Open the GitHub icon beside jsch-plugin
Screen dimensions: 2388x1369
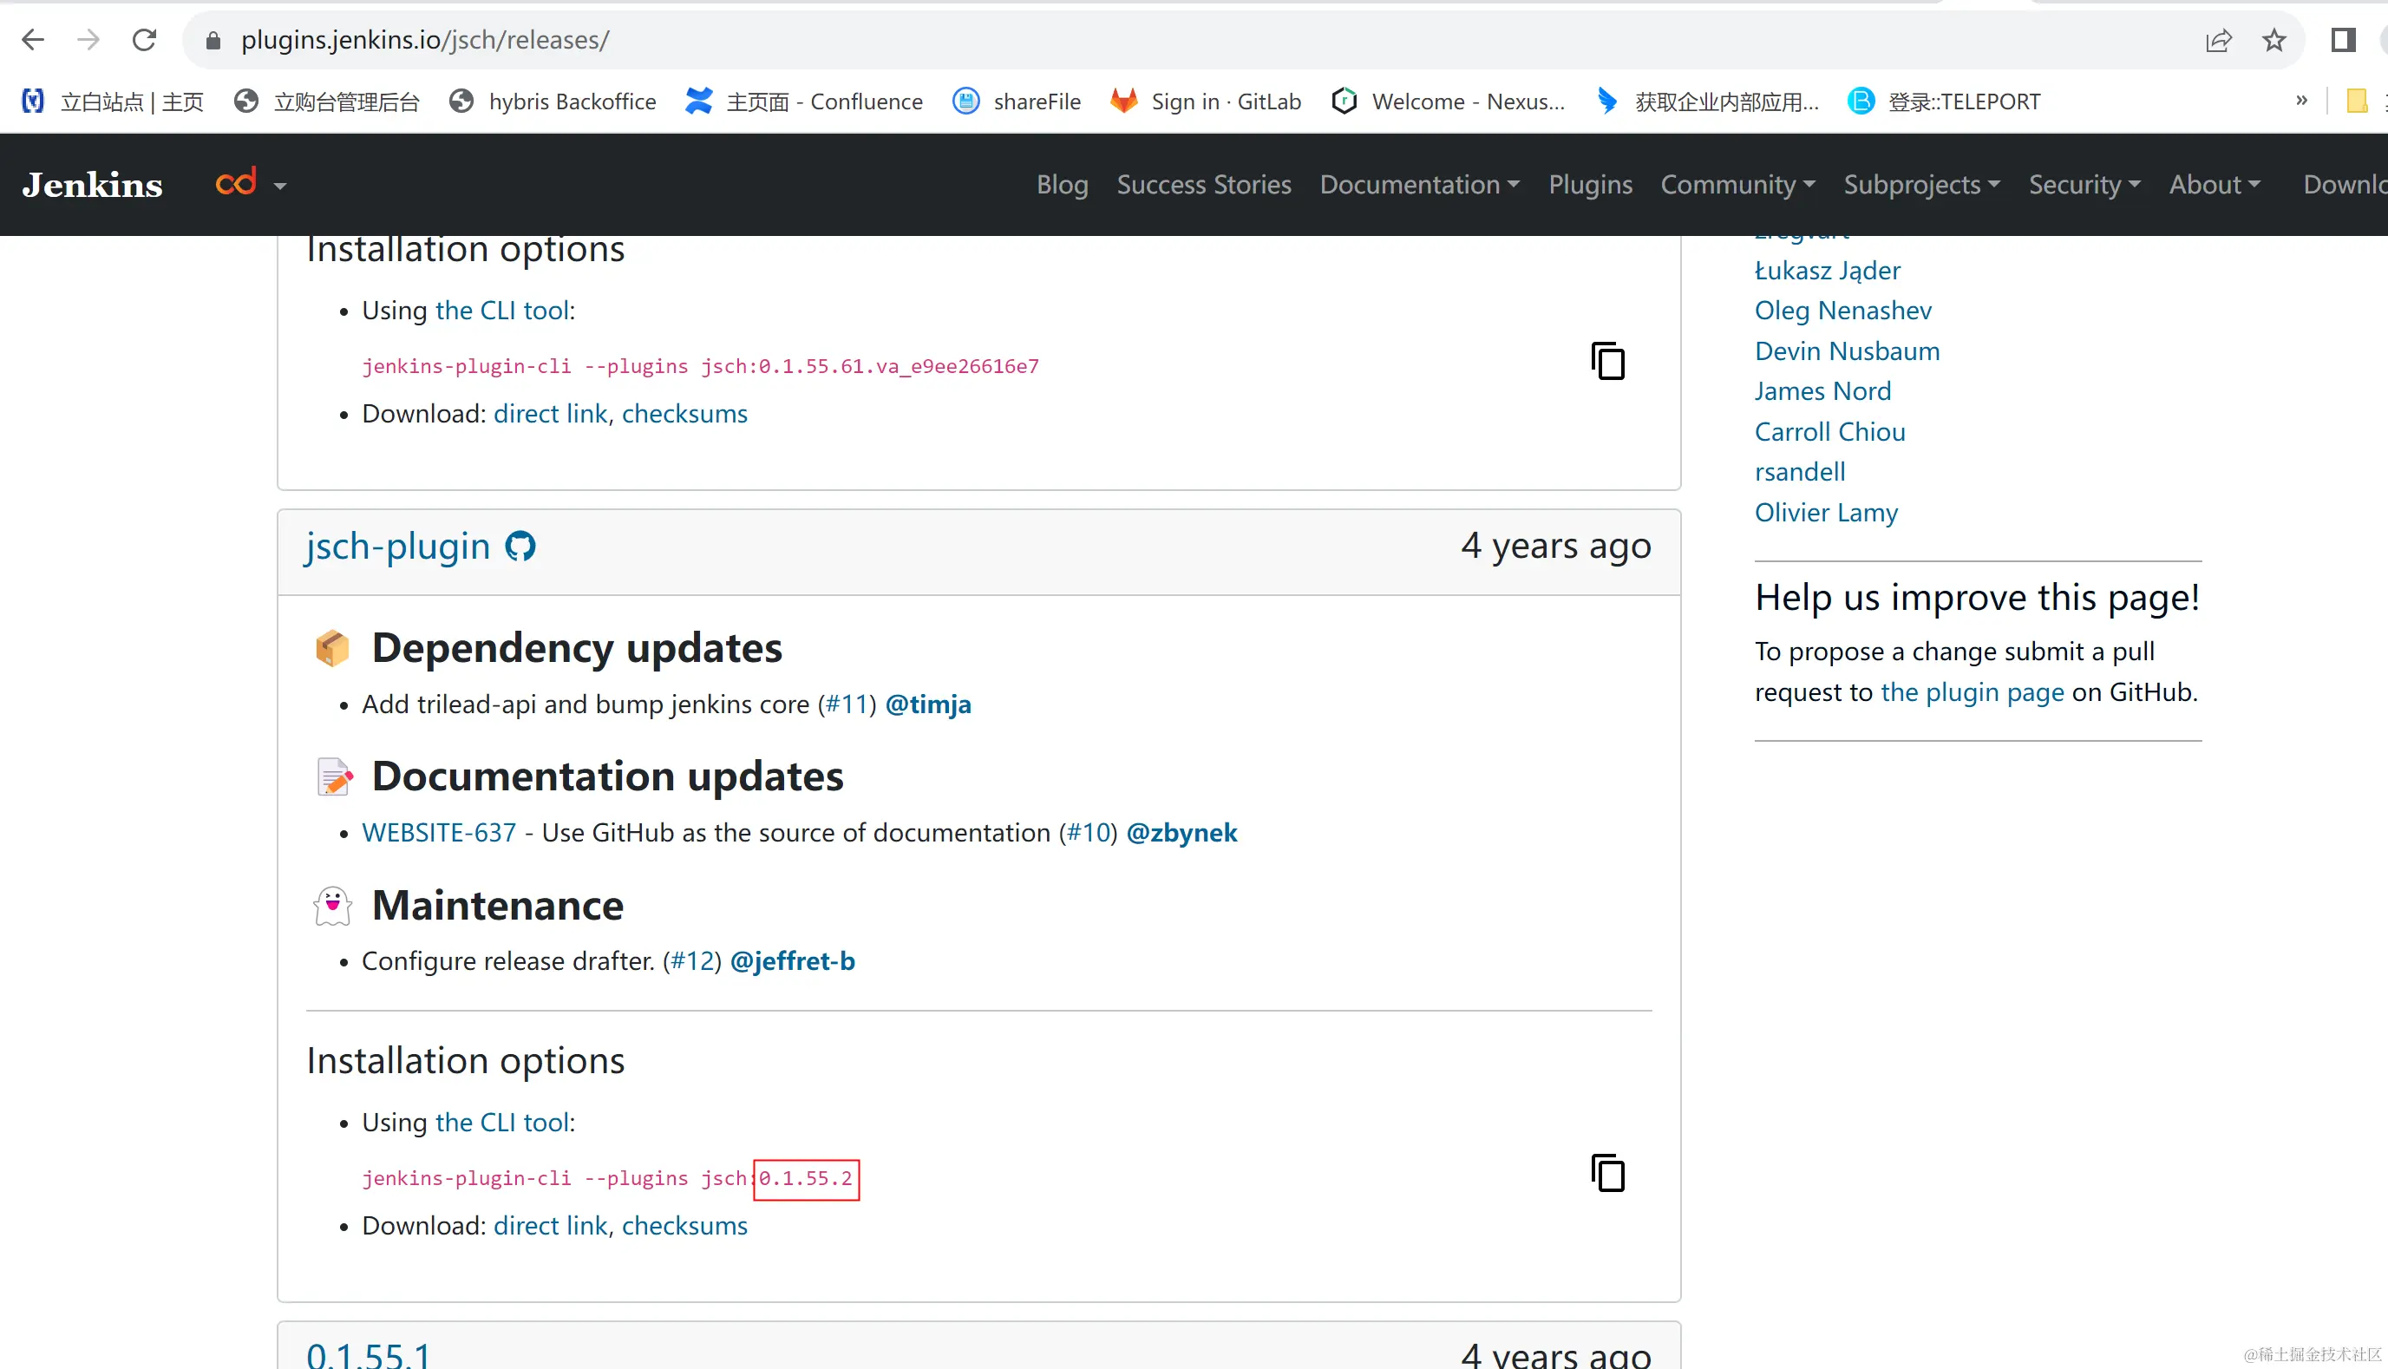[x=520, y=547]
